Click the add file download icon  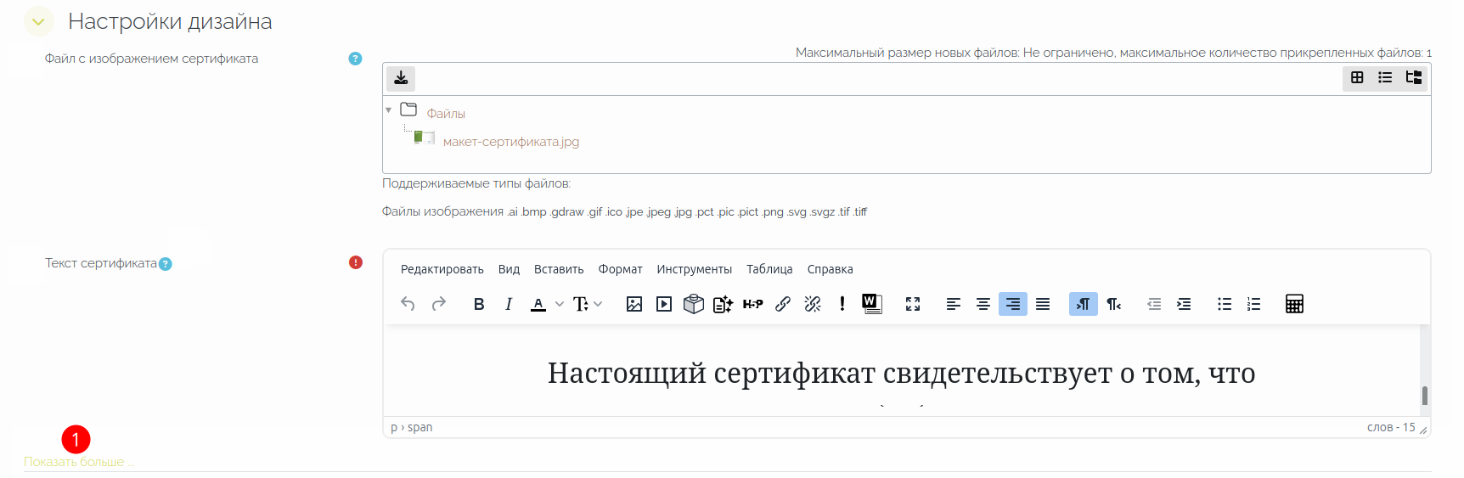tap(401, 78)
